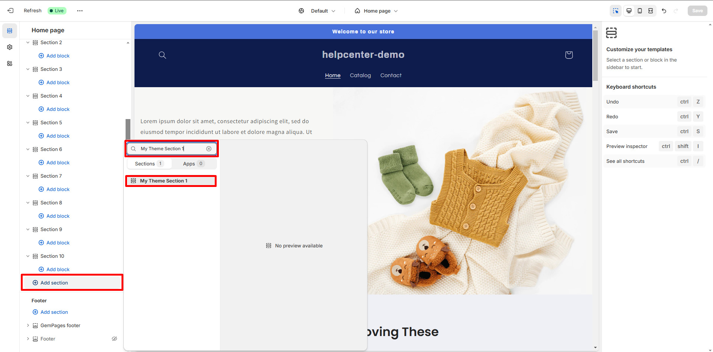Viewport: 713px width, 352px height.
Task: Select the Sections tab
Action: (x=149, y=164)
